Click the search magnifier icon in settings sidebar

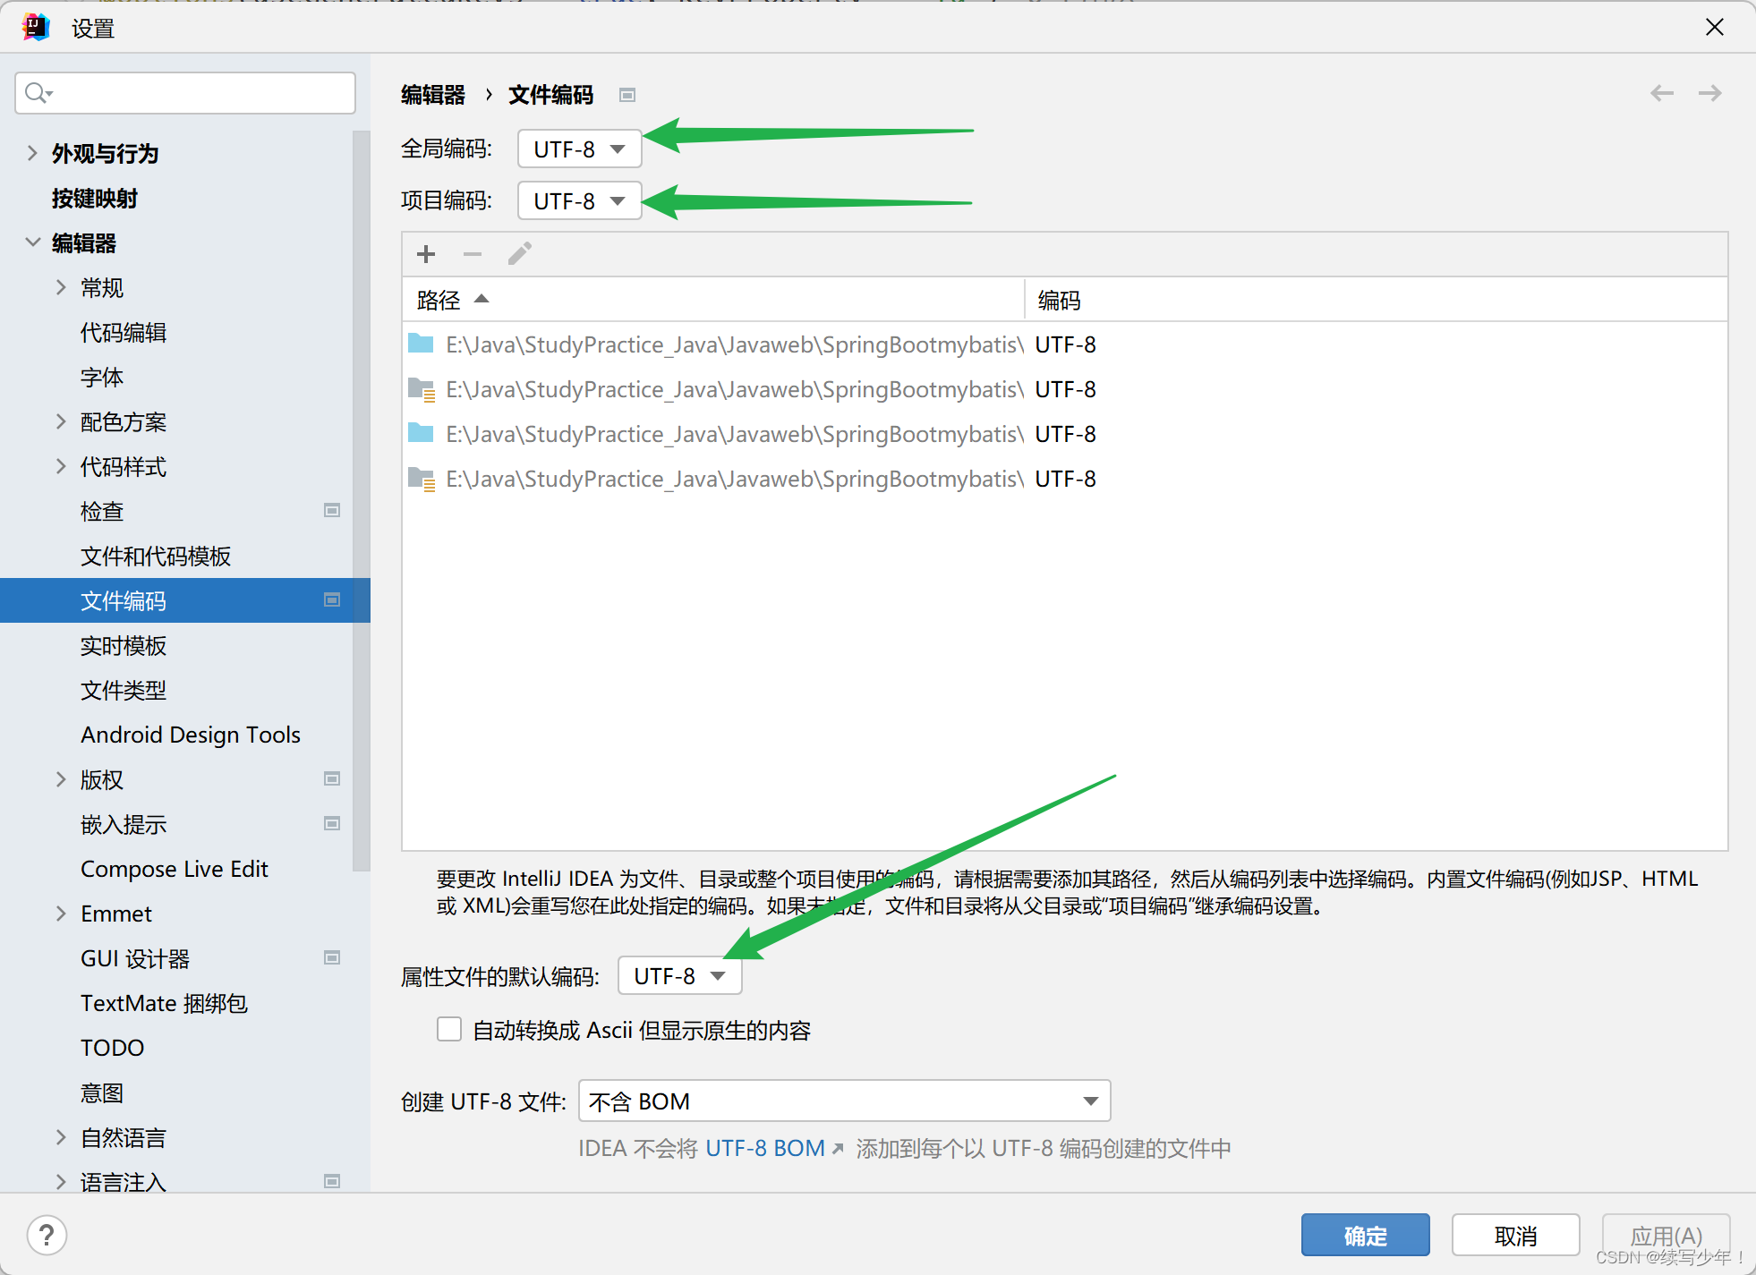[x=37, y=92]
